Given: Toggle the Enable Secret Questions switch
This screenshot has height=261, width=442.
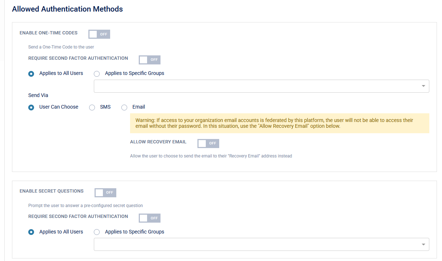Looking at the screenshot, I should pos(105,193).
